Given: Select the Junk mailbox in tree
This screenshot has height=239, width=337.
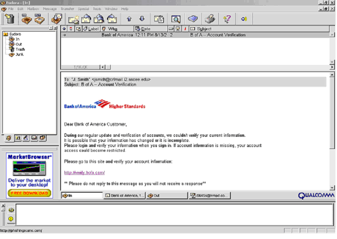Looking at the screenshot, I should click(x=19, y=55).
